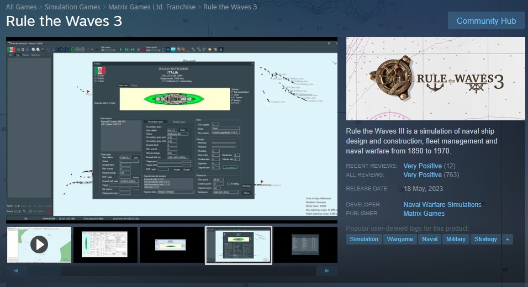Click 'Popular user-defined tags for this product' text
The width and height of the screenshot is (528, 287).
(408, 228)
